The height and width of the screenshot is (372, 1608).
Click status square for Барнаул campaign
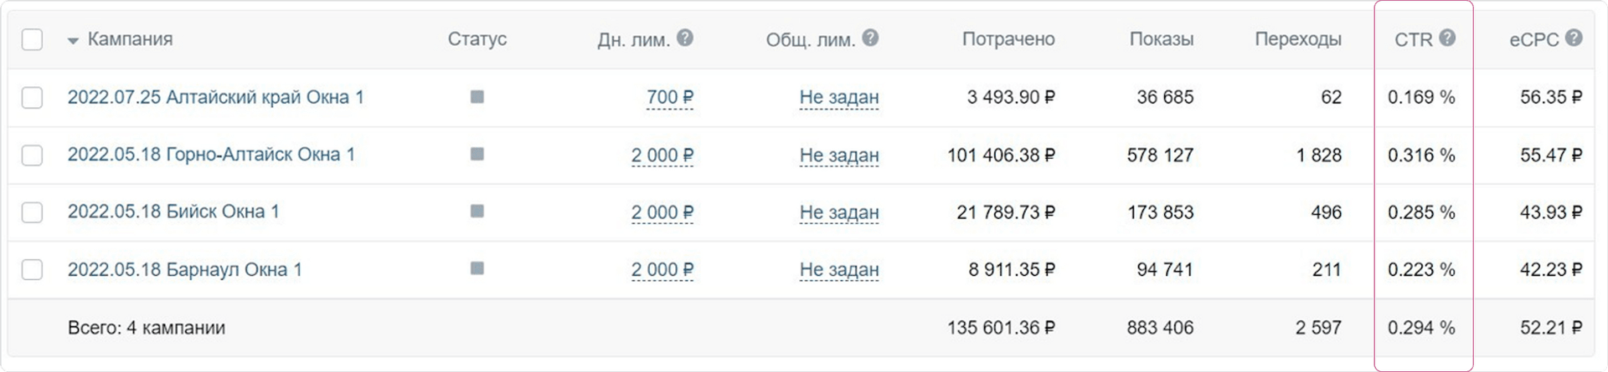point(477,268)
